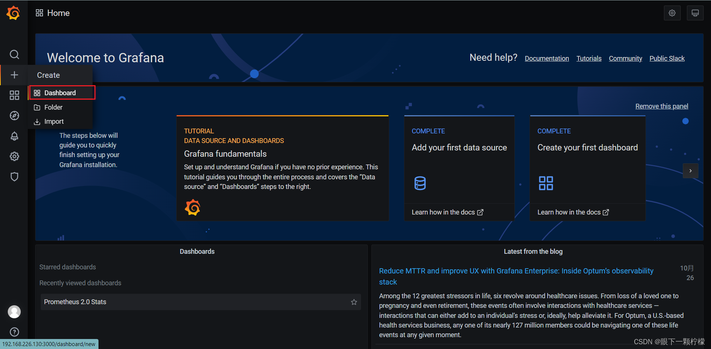Open the Help question mark icon
The width and height of the screenshot is (711, 349).
[14, 332]
